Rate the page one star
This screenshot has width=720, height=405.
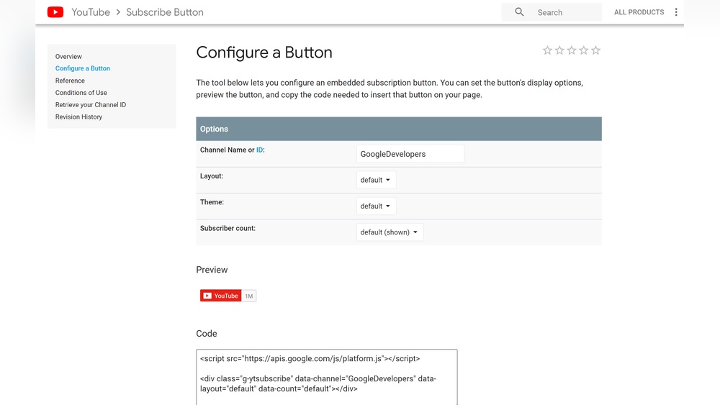click(x=547, y=50)
